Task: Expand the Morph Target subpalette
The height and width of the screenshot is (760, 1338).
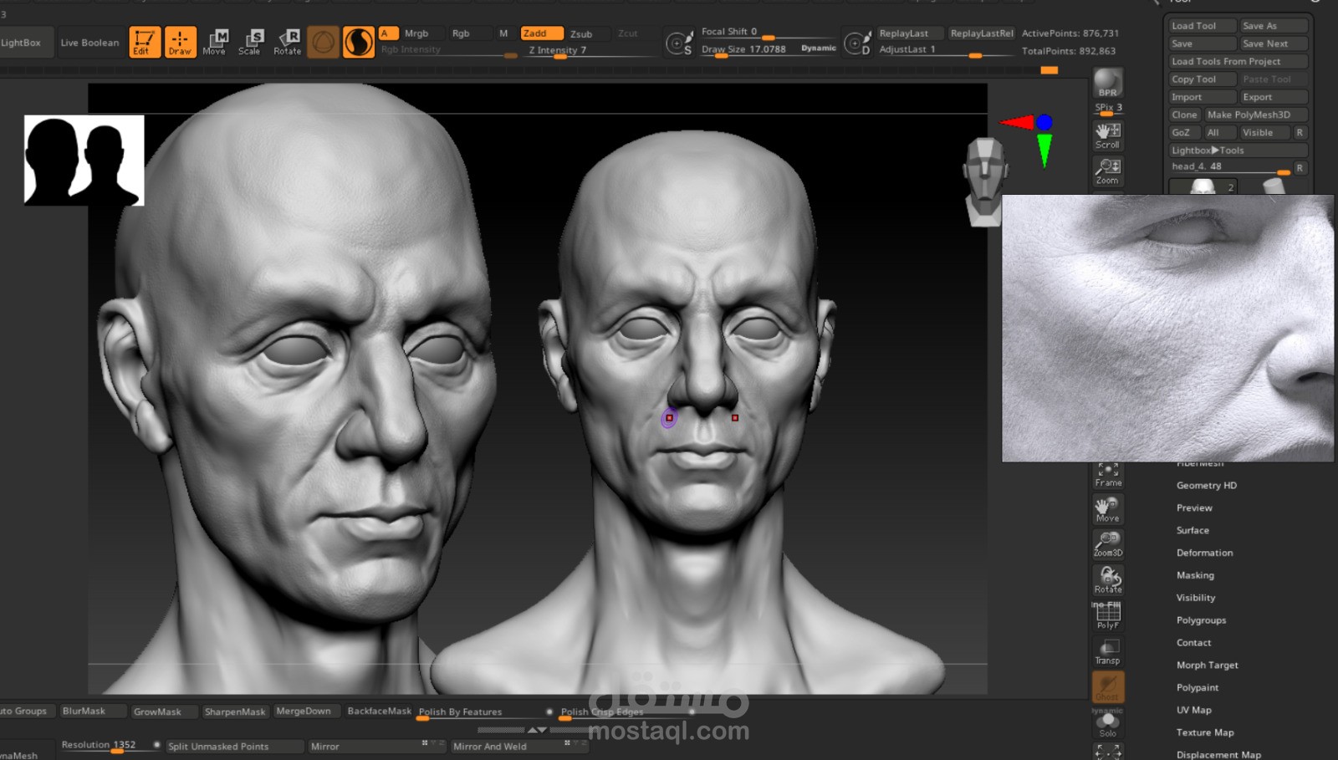Action: tap(1207, 666)
